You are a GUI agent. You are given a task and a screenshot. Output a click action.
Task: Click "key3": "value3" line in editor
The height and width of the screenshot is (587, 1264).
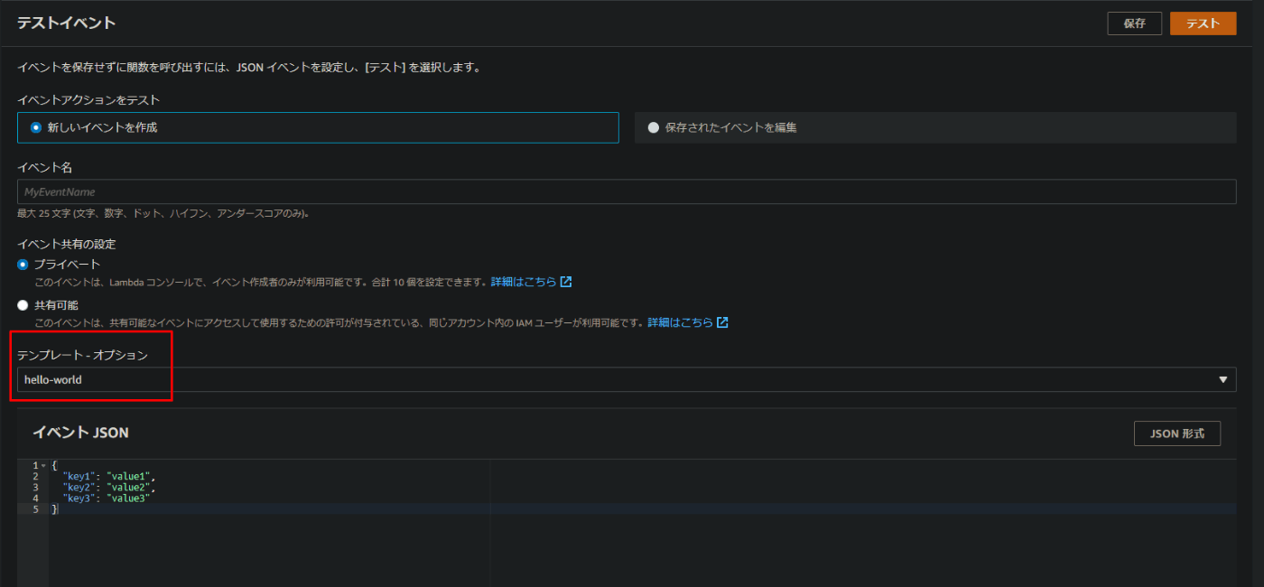click(x=106, y=498)
